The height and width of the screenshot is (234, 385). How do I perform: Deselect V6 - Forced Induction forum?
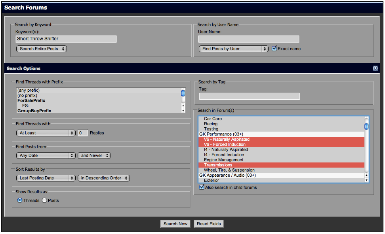pyautogui.click(x=281, y=144)
